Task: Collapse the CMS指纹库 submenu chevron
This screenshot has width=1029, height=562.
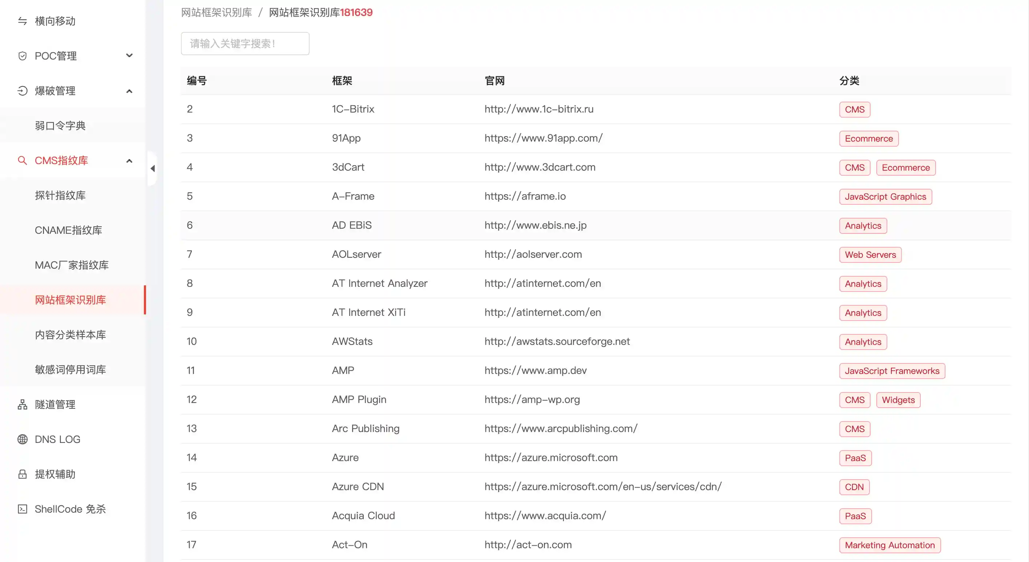Action: click(129, 161)
